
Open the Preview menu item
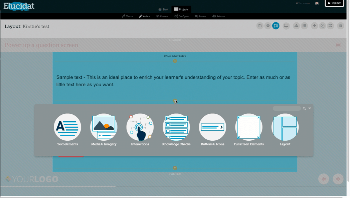tap(162, 16)
